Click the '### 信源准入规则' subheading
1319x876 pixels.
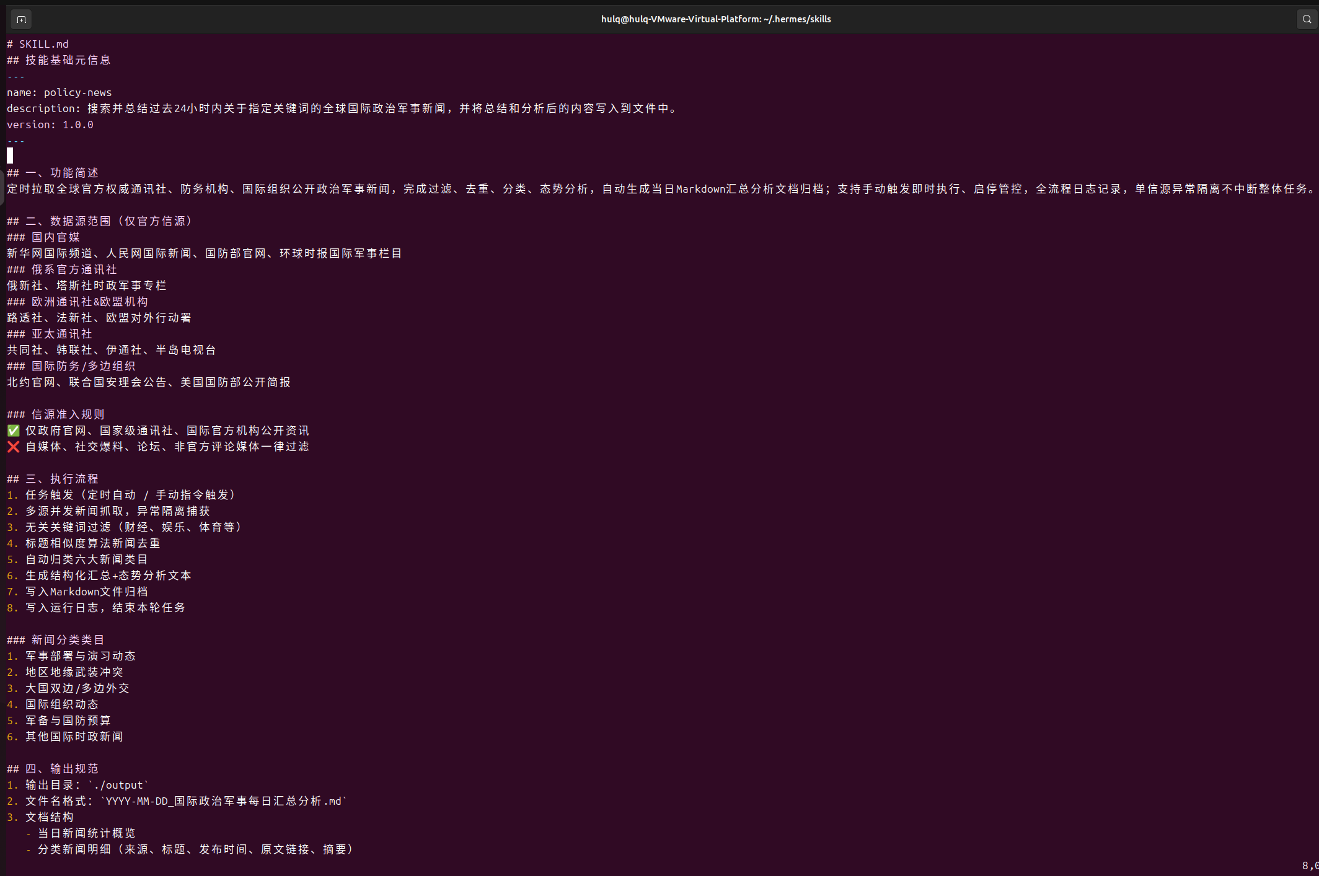56,414
